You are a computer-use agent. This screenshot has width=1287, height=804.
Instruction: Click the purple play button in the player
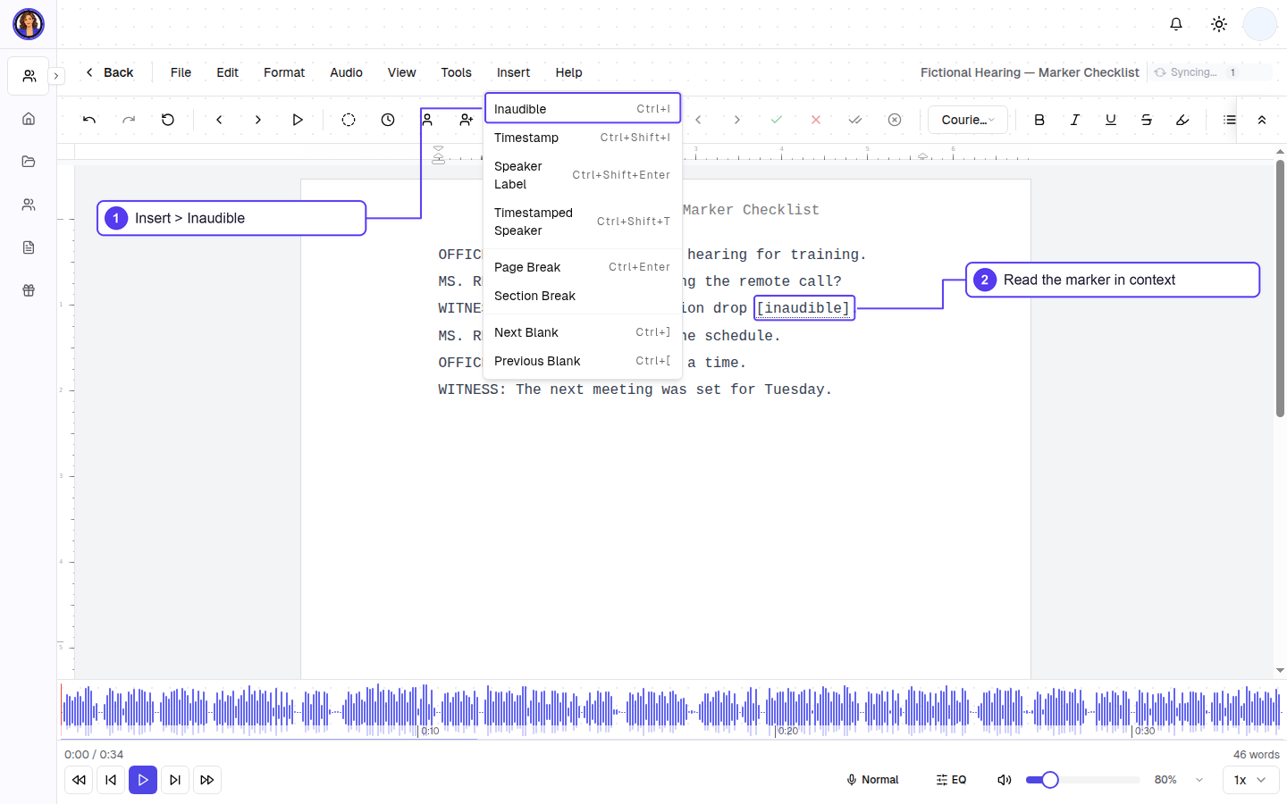click(x=143, y=780)
